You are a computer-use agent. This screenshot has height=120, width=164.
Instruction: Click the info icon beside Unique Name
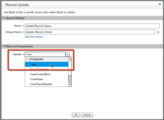coord(158,32)
